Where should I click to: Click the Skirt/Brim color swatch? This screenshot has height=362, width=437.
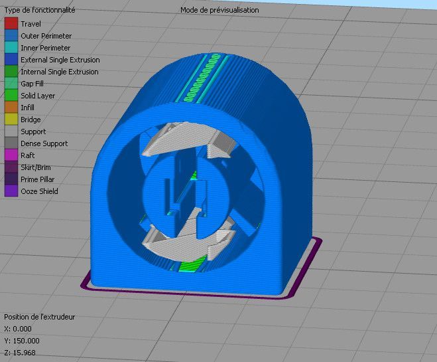[11, 167]
